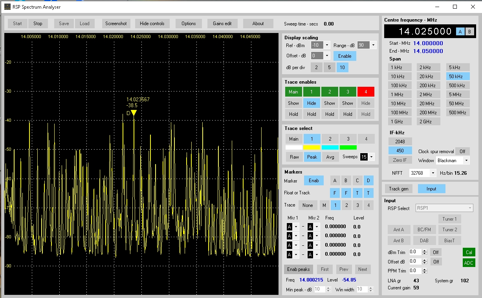The height and width of the screenshot is (298, 482).
Task: Open the Window function Blackman dropdown
Action: (466, 161)
